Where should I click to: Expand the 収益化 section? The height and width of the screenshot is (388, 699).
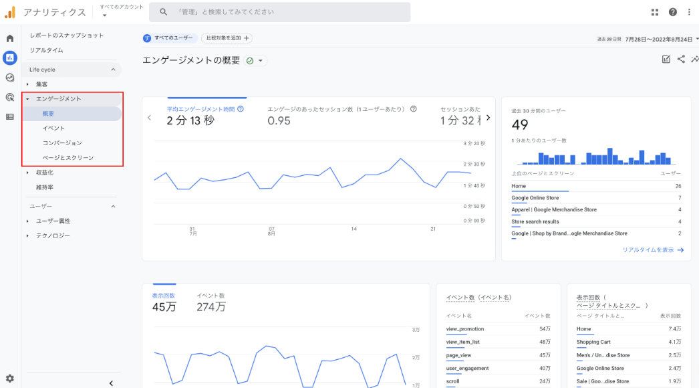point(27,173)
